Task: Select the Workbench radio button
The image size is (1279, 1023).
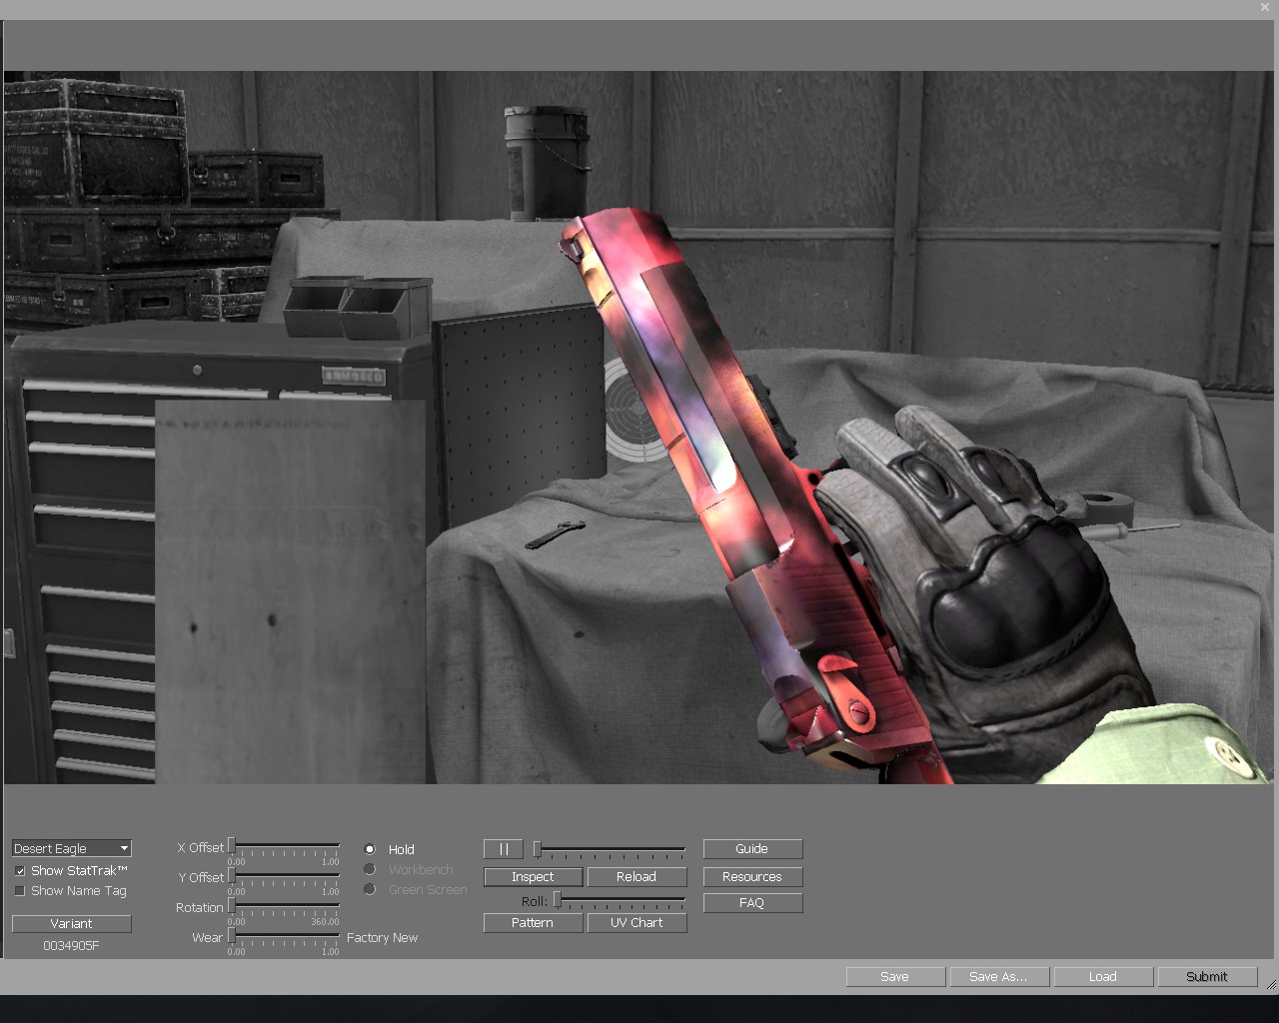Action: (x=370, y=869)
